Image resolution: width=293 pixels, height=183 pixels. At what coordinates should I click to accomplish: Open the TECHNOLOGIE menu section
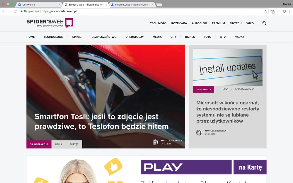tap(53, 37)
